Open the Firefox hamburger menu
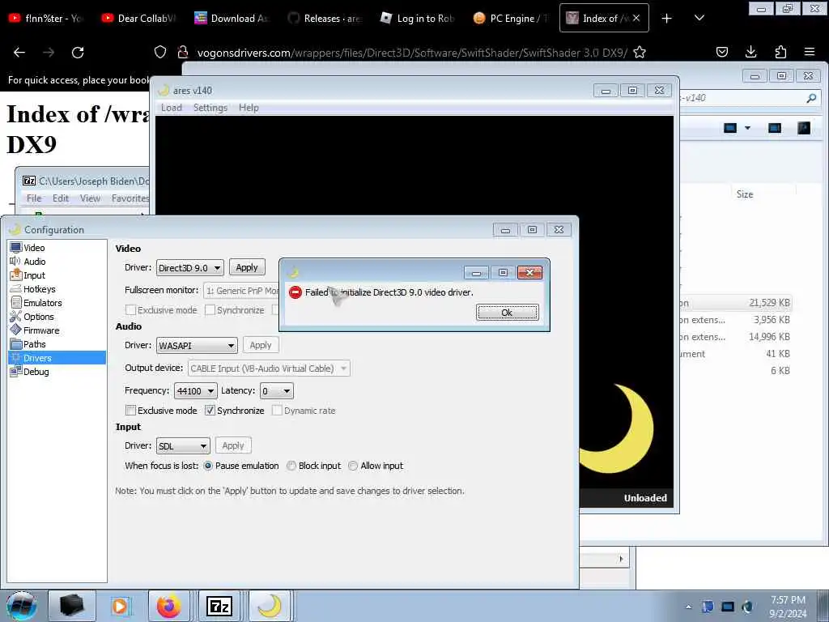 pyautogui.click(x=810, y=52)
